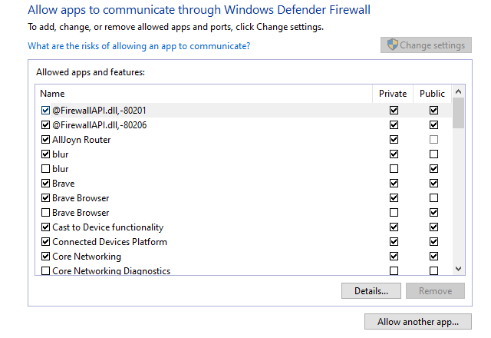The image size is (491, 338).
Task: Select the Core Networking list entry
Action: point(81,257)
